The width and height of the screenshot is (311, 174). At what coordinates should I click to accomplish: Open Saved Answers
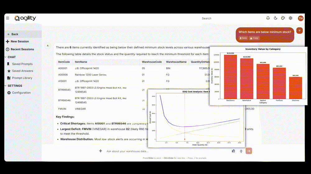coord(20,71)
